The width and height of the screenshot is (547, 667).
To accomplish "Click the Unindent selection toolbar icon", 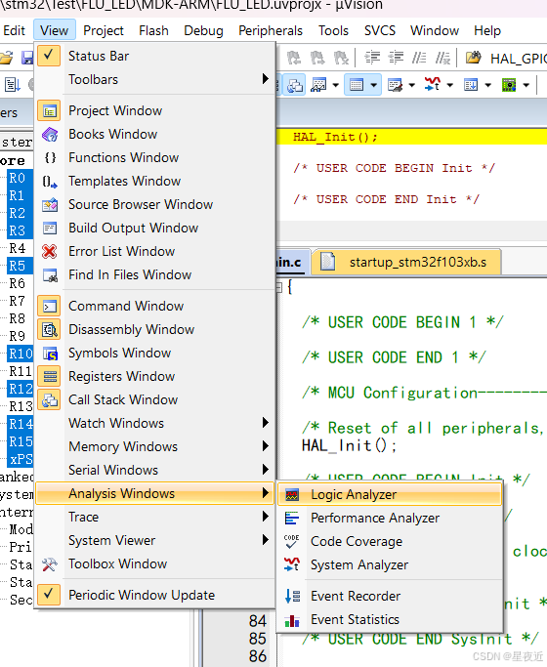I will pos(396,57).
